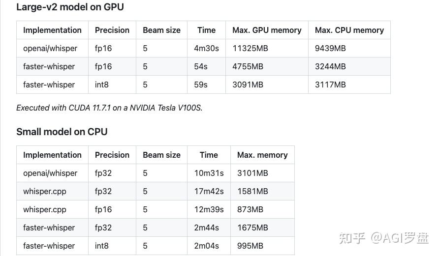This screenshot has width=440, height=256.
Task: Click the 'Max. memory' column header
Action: [262, 155]
